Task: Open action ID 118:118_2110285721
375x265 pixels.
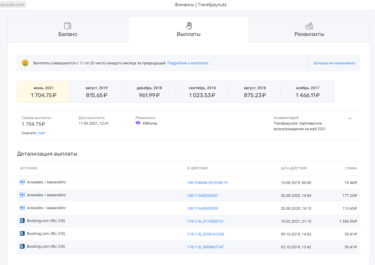Action: coord(205,221)
